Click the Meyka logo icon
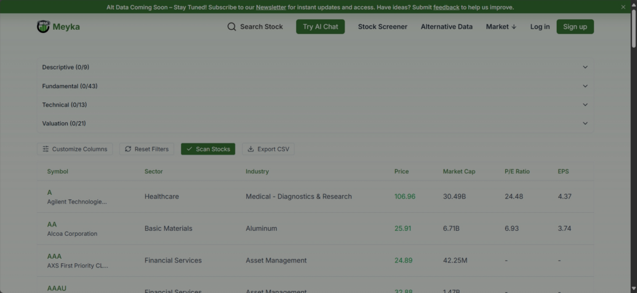The height and width of the screenshot is (293, 637). [43, 27]
